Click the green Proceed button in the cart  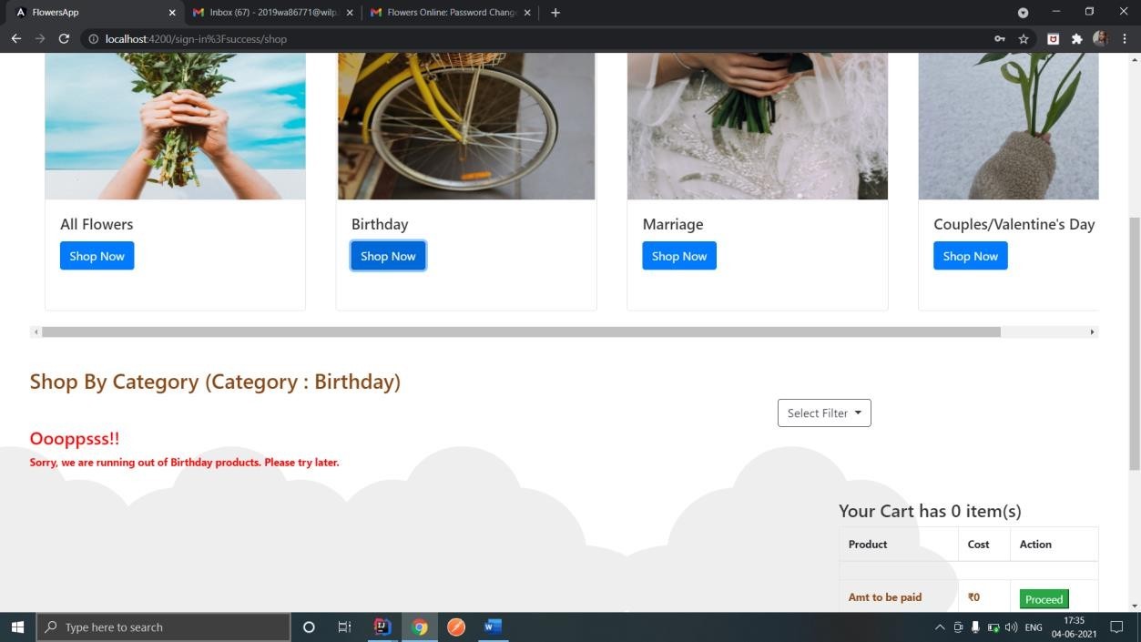[1043, 599]
